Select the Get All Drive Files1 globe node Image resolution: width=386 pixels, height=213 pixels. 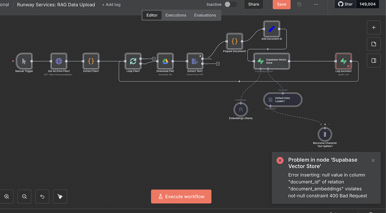[x=59, y=61]
